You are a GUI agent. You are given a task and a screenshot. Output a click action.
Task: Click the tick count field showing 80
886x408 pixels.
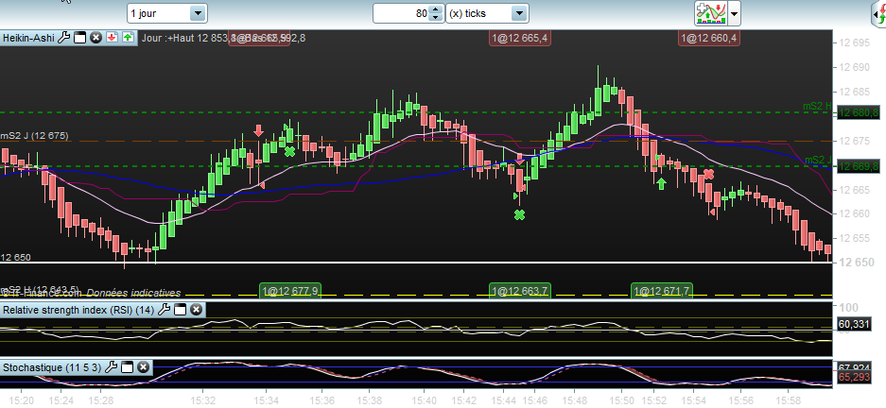click(x=401, y=13)
